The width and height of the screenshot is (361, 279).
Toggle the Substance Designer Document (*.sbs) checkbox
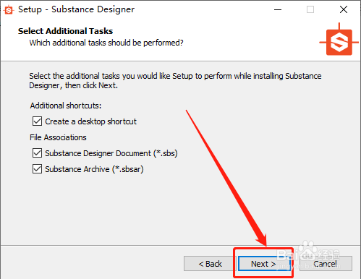pos(37,153)
